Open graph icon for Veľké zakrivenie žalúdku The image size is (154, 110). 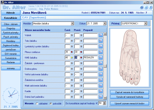tap(101, 74)
